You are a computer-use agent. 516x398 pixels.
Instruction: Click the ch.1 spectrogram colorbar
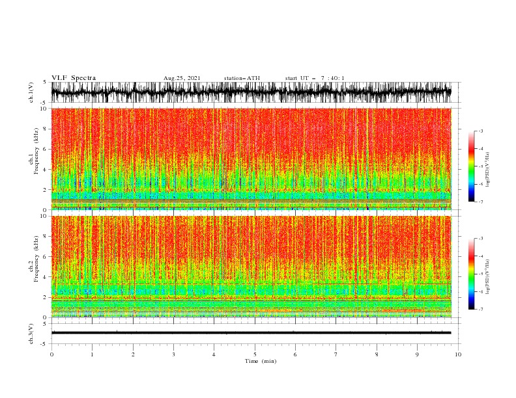click(472, 166)
